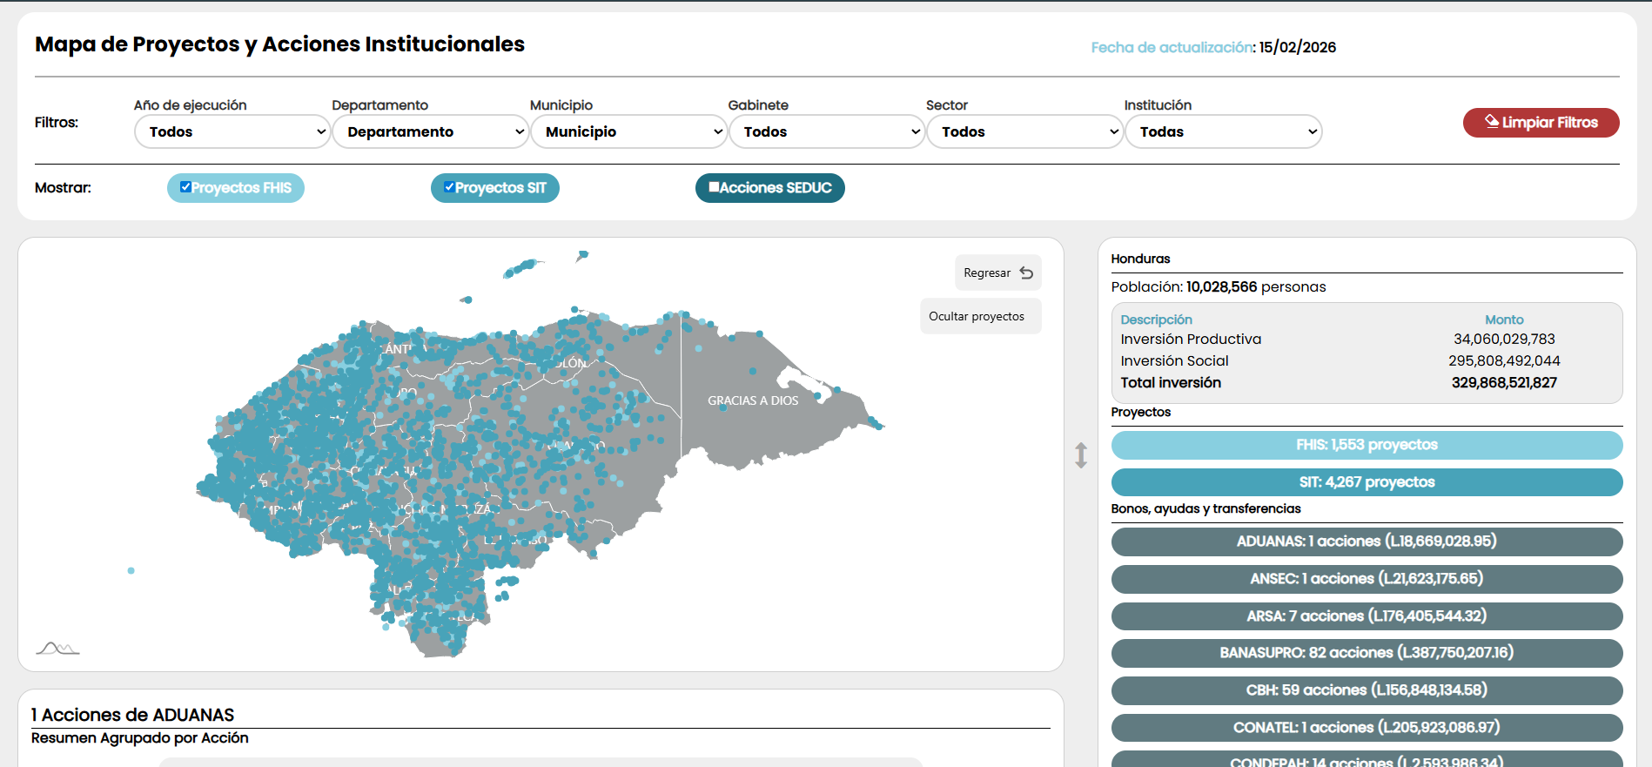Open CBH: 59 acciones entry
The width and height of the screenshot is (1652, 767).
(1367, 690)
